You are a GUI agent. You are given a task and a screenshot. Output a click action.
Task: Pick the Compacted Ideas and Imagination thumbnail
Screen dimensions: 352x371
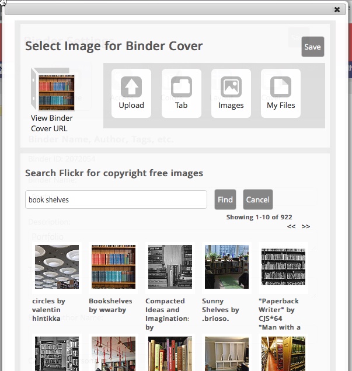[170, 267]
